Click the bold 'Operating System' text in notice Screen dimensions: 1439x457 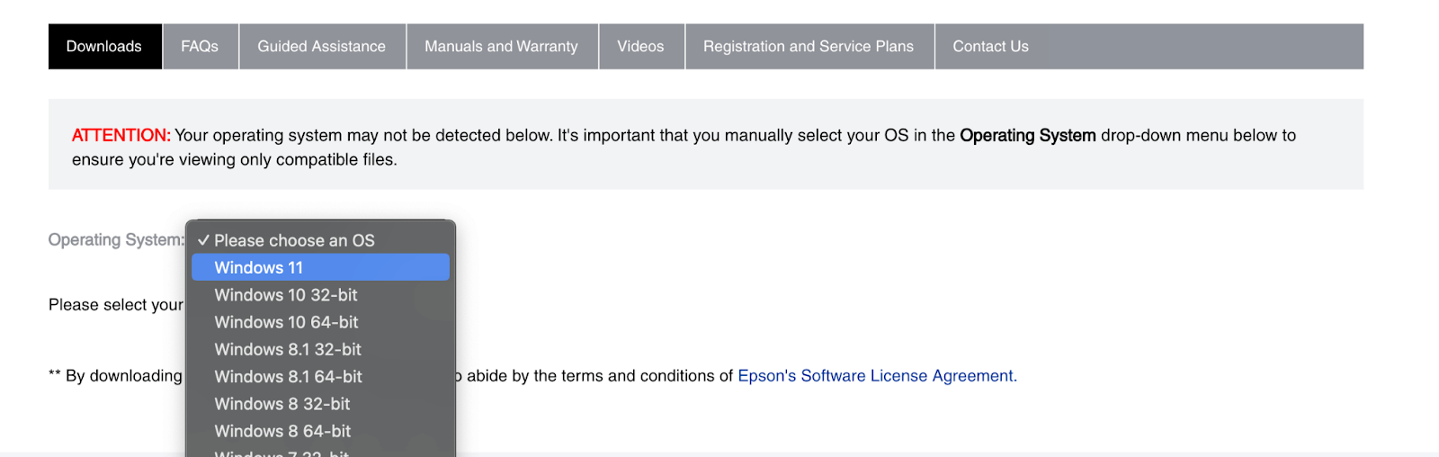click(1027, 136)
